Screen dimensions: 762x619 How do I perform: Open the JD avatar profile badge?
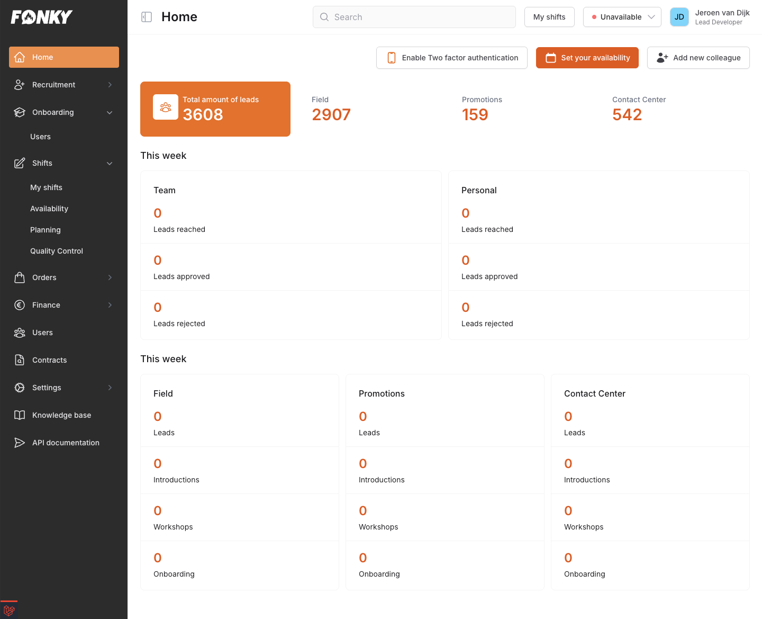tap(679, 17)
